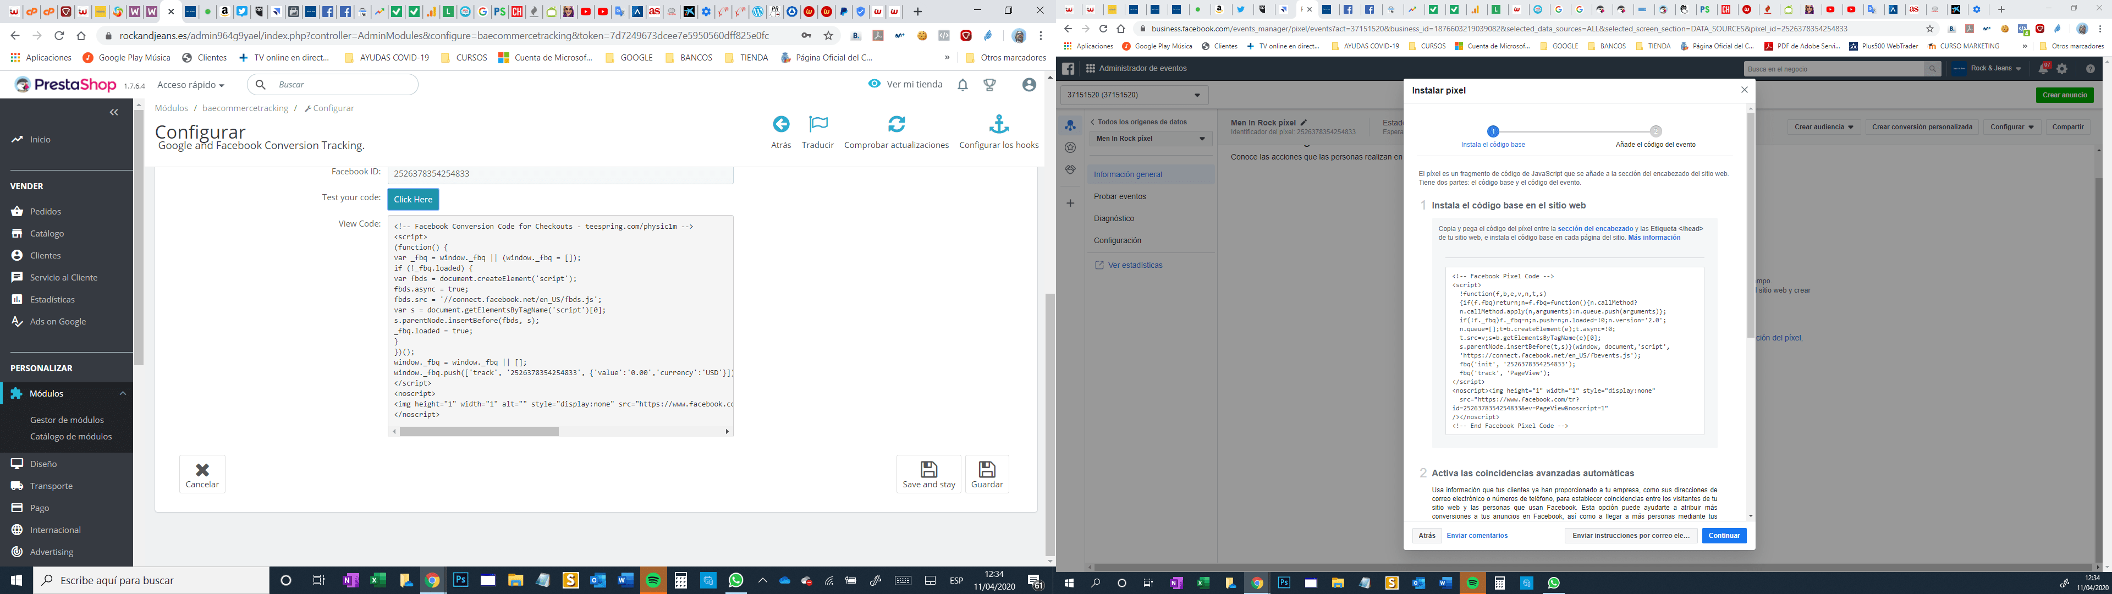Screen dimensions: 2112x594
Task: Collapse the Módulos sidebar section
Action: (x=123, y=394)
